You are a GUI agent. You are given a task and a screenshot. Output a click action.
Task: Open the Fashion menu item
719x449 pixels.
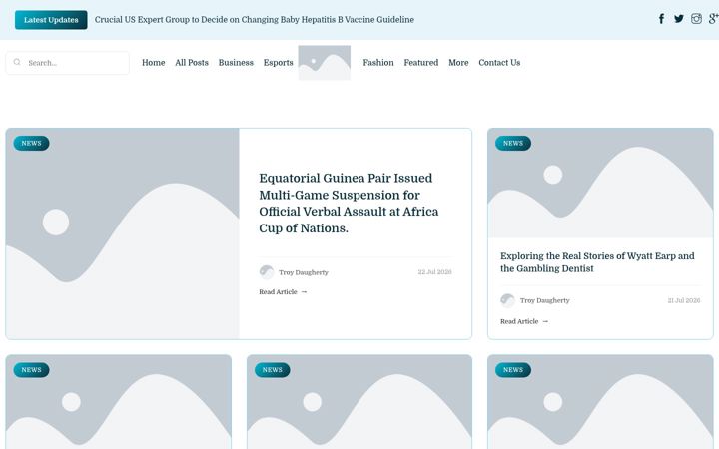[378, 62]
